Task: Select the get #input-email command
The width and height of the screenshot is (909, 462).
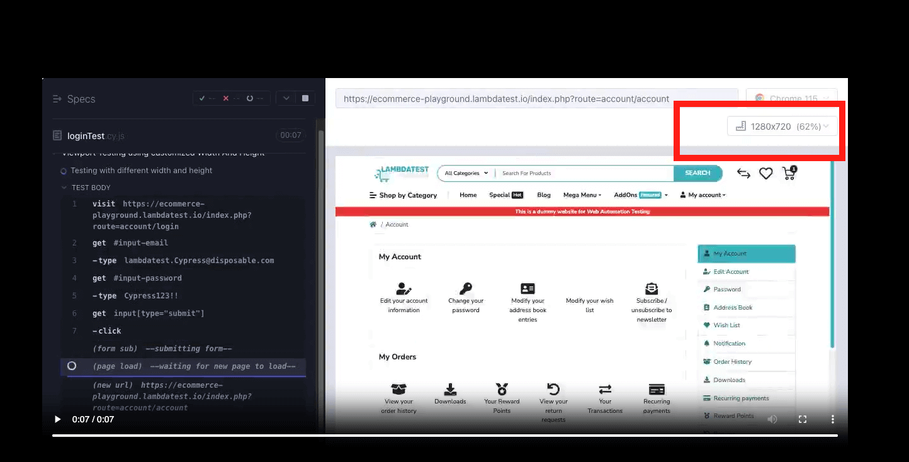Action: click(183, 243)
